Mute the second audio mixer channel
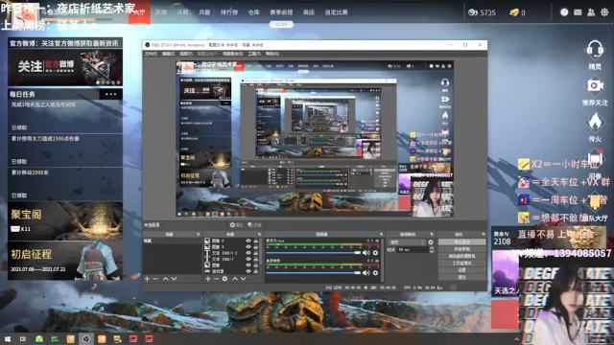Viewport: 614px width, 345px height. click(x=366, y=273)
